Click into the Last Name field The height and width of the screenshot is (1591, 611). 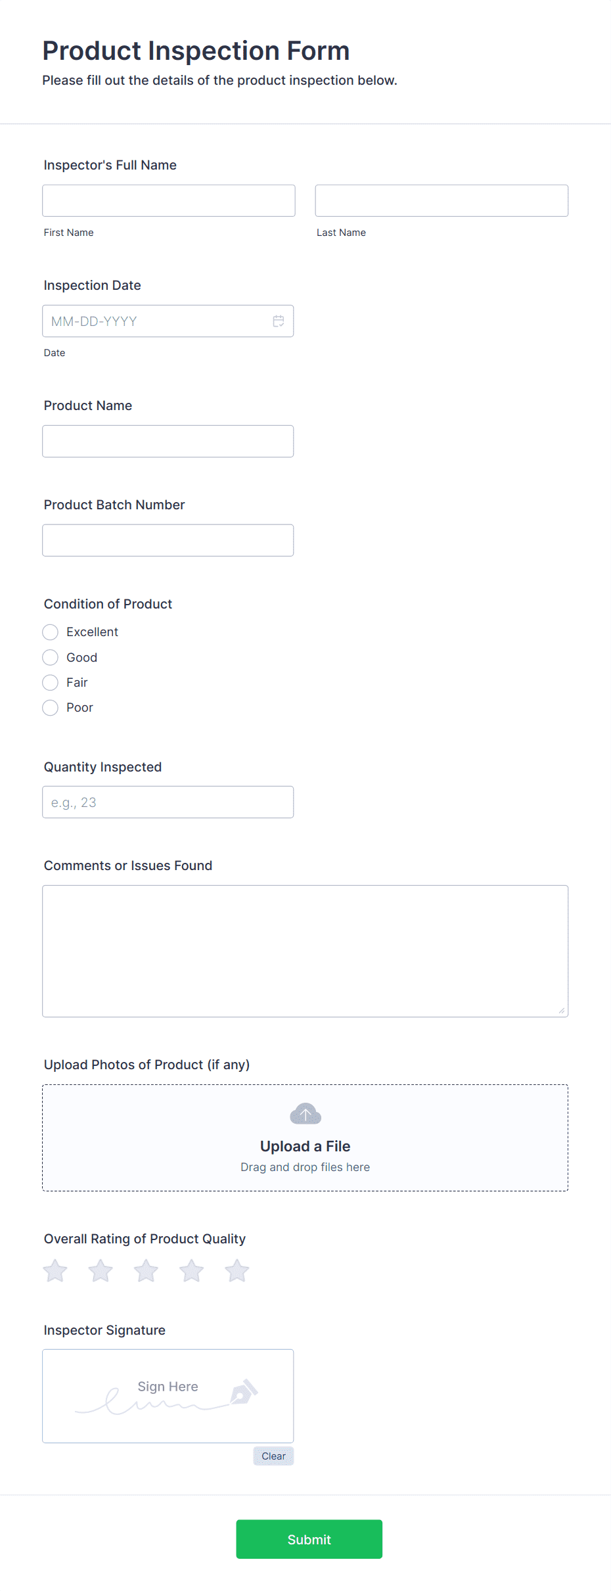(x=441, y=200)
